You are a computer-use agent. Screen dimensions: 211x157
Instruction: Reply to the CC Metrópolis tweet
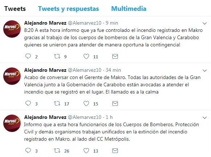click(x=28, y=150)
